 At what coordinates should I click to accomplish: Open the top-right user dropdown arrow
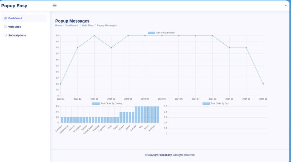tap(286, 6)
